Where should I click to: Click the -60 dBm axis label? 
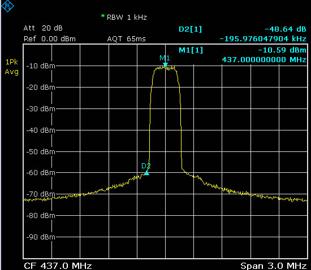tap(41, 173)
